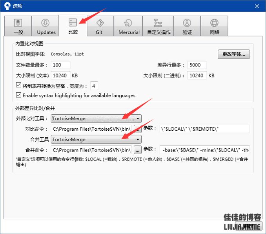266x234 pixels.
Task: Click the 对比命令 参数 arguments field
Action: pyautogui.click(x=204, y=129)
